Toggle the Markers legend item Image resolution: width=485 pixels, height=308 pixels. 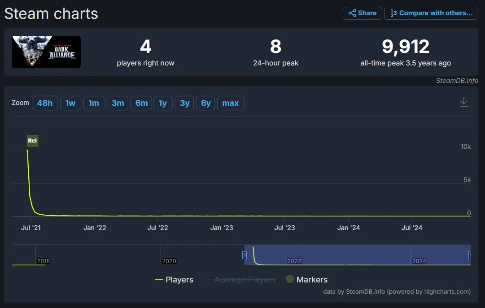click(307, 279)
